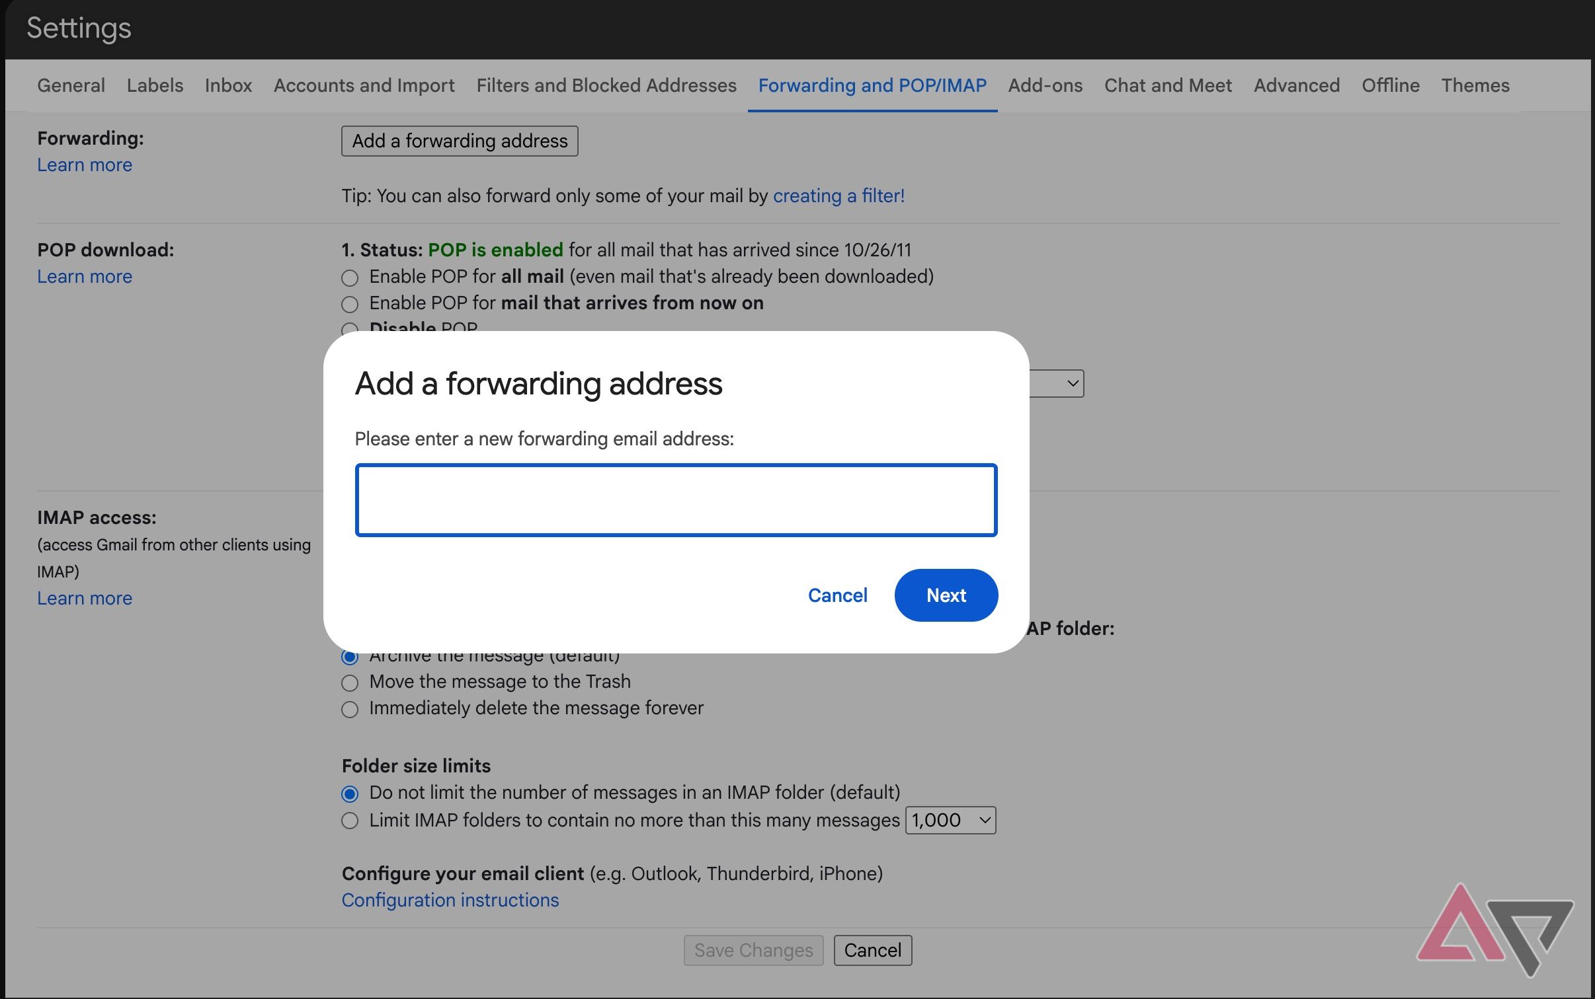The height and width of the screenshot is (999, 1595).
Task: Choose 'Limit IMAP folders' radio option
Action: (350, 821)
